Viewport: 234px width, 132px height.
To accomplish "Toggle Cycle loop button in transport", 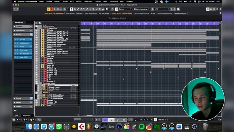I will pyautogui.click(x=105, y=120).
